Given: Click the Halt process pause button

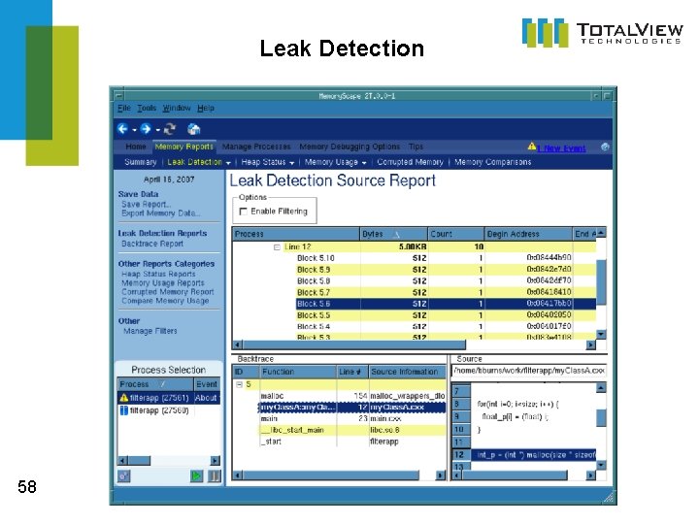Looking at the screenshot, I should click(215, 475).
